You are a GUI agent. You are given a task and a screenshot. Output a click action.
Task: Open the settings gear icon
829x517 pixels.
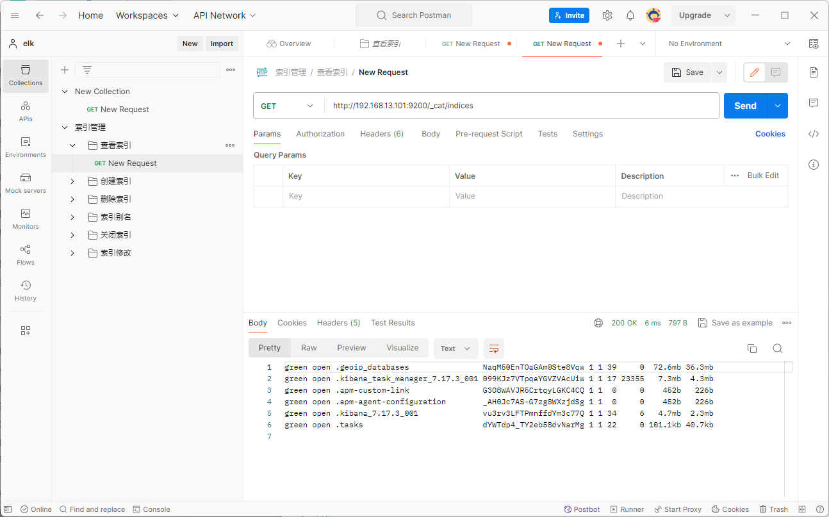pyautogui.click(x=607, y=15)
